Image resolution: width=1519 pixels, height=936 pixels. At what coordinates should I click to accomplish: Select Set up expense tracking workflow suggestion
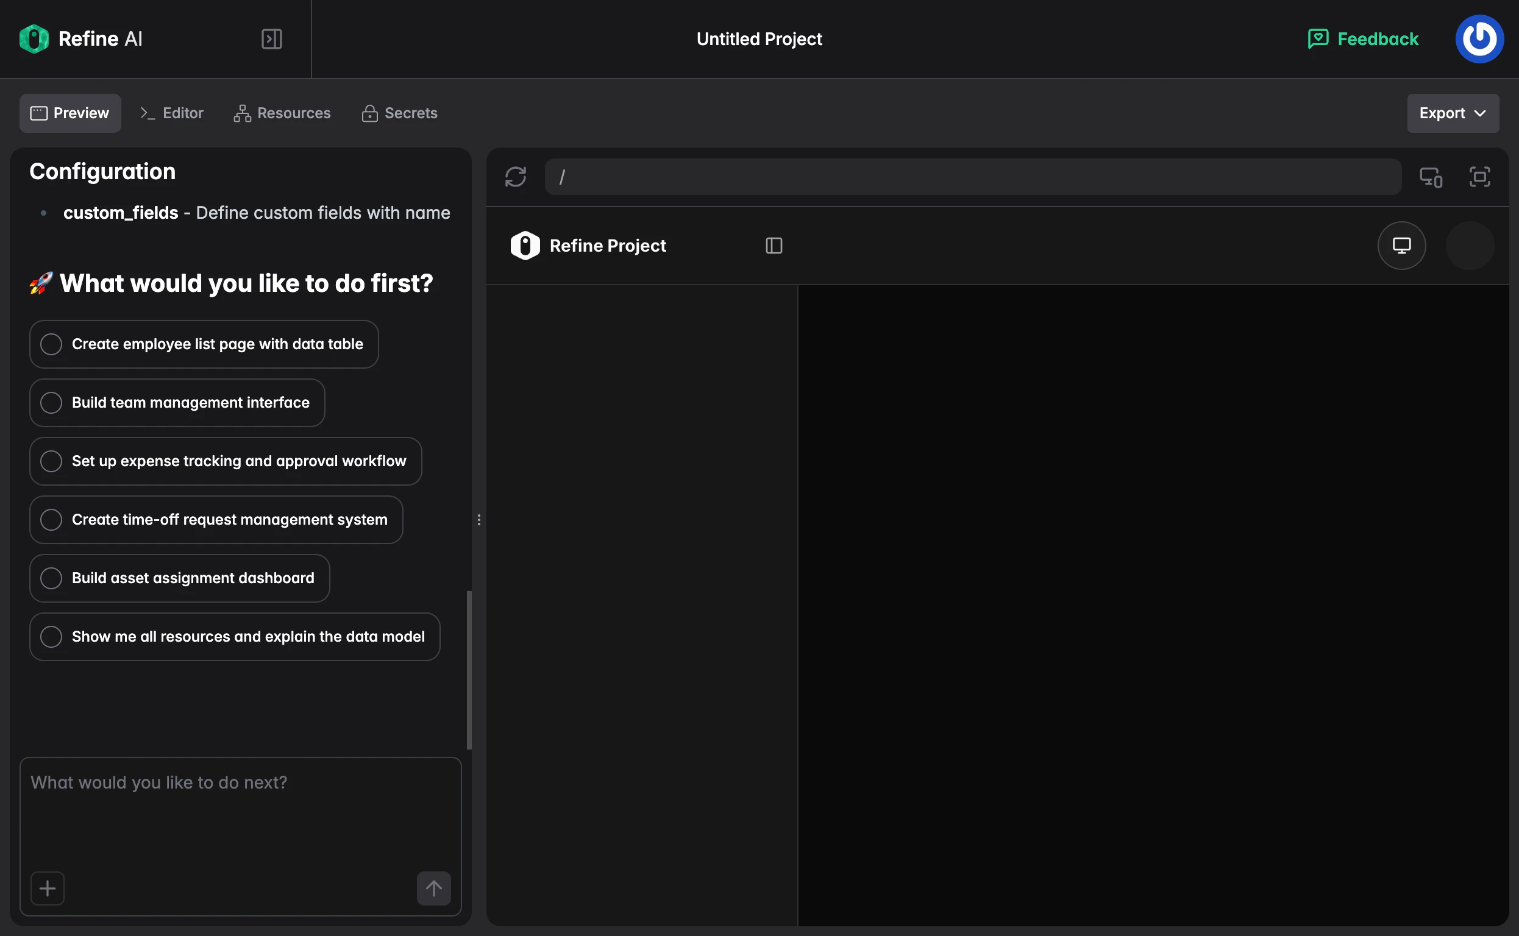click(x=225, y=461)
